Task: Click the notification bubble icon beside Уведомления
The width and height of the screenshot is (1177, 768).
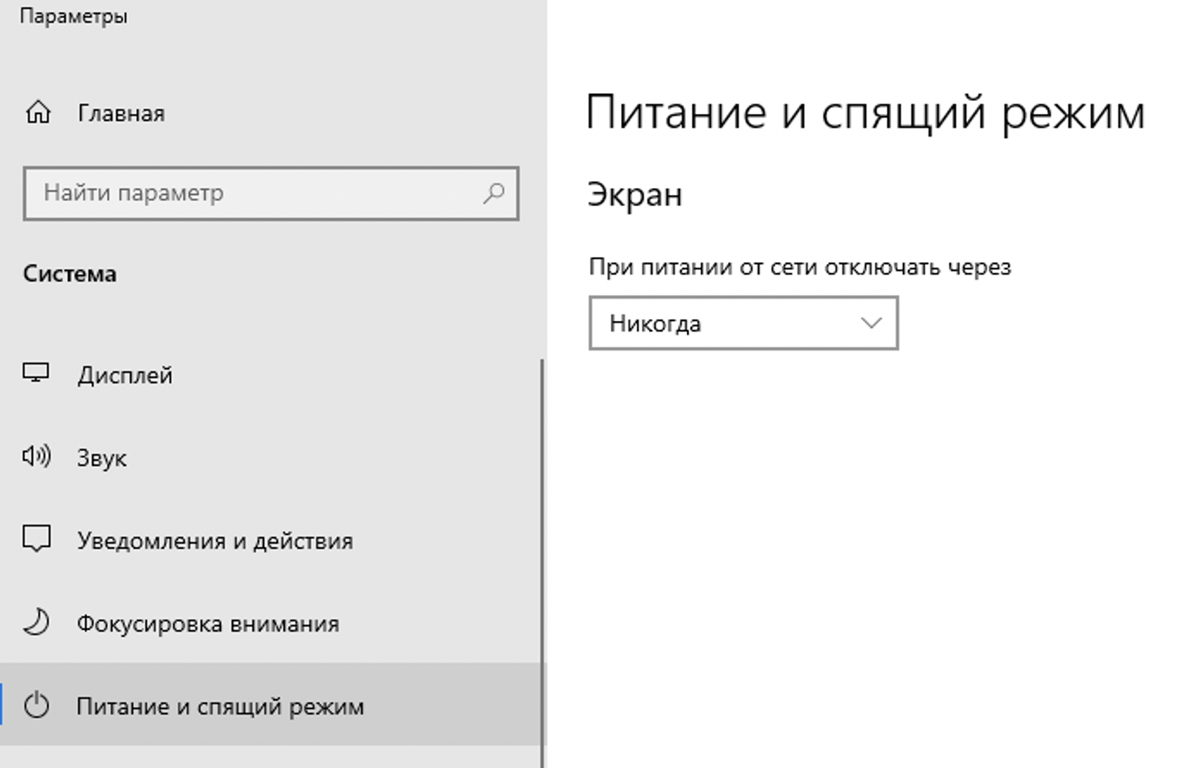Action: click(36, 539)
